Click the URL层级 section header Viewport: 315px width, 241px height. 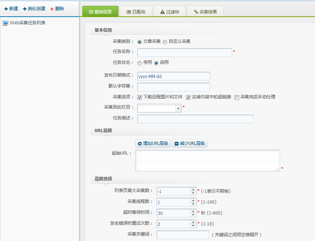(103, 131)
